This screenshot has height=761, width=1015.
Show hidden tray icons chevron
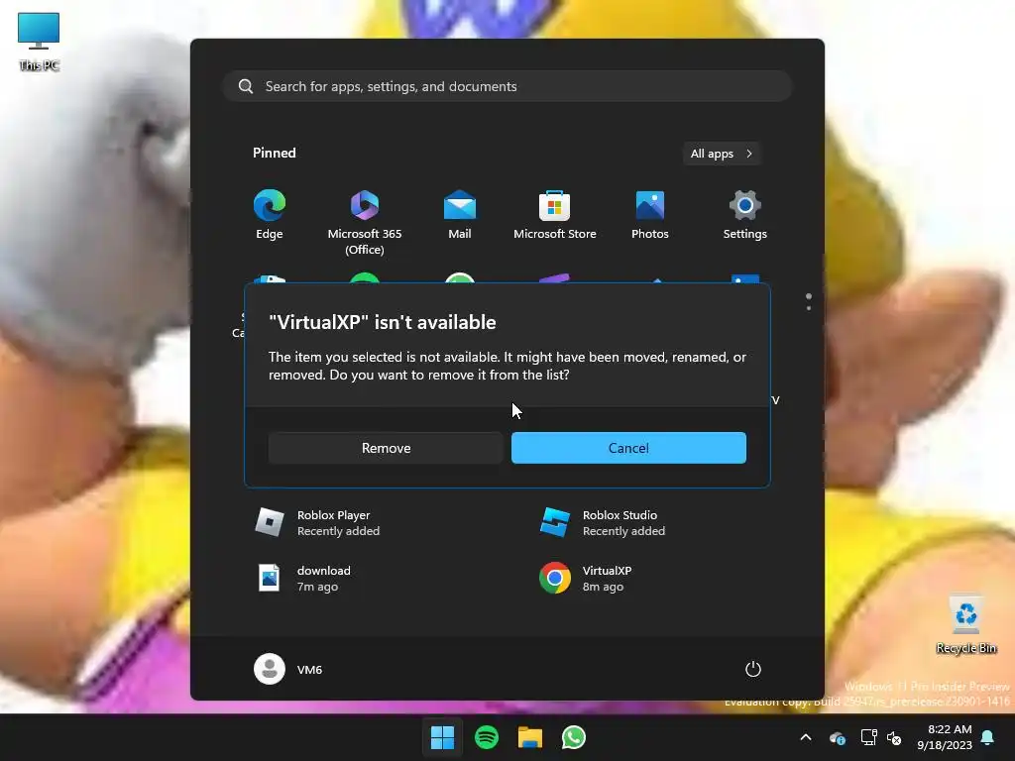[806, 737]
